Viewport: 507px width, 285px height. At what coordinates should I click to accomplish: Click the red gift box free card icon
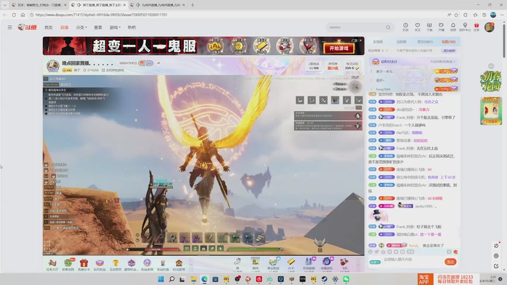(84, 264)
